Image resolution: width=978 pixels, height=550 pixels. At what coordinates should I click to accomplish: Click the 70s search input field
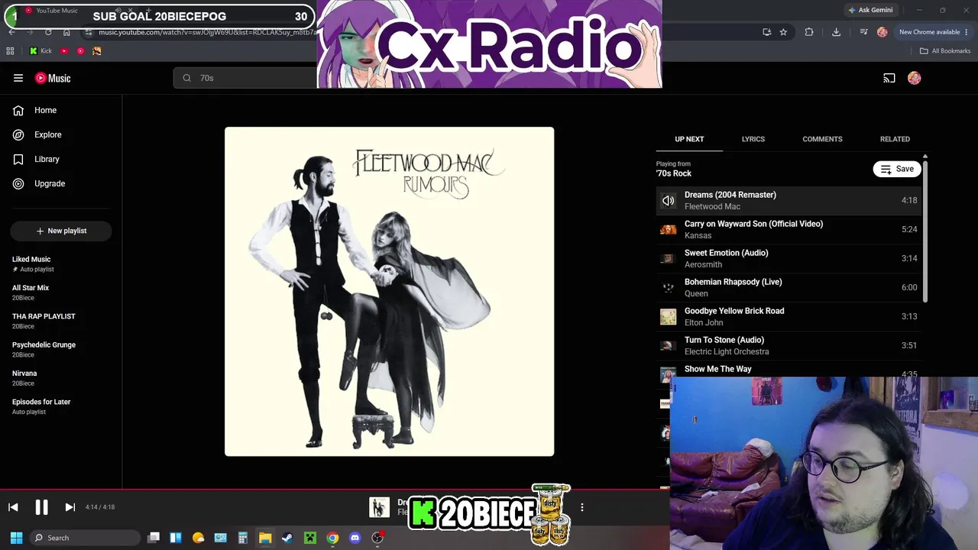[x=244, y=78]
